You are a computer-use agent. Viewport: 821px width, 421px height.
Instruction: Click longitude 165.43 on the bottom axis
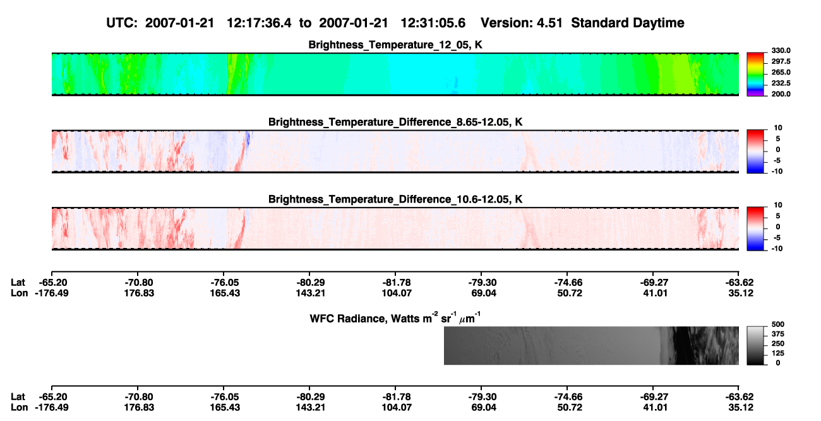click(224, 407)
